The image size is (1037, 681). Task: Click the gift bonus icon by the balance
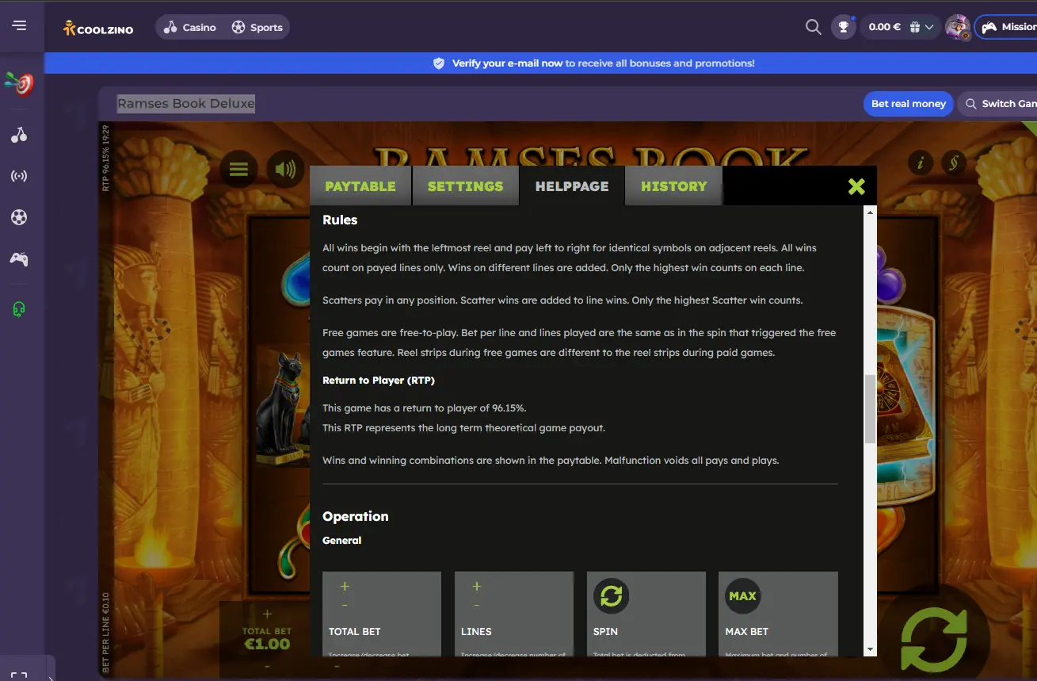(x=914, y=27)
